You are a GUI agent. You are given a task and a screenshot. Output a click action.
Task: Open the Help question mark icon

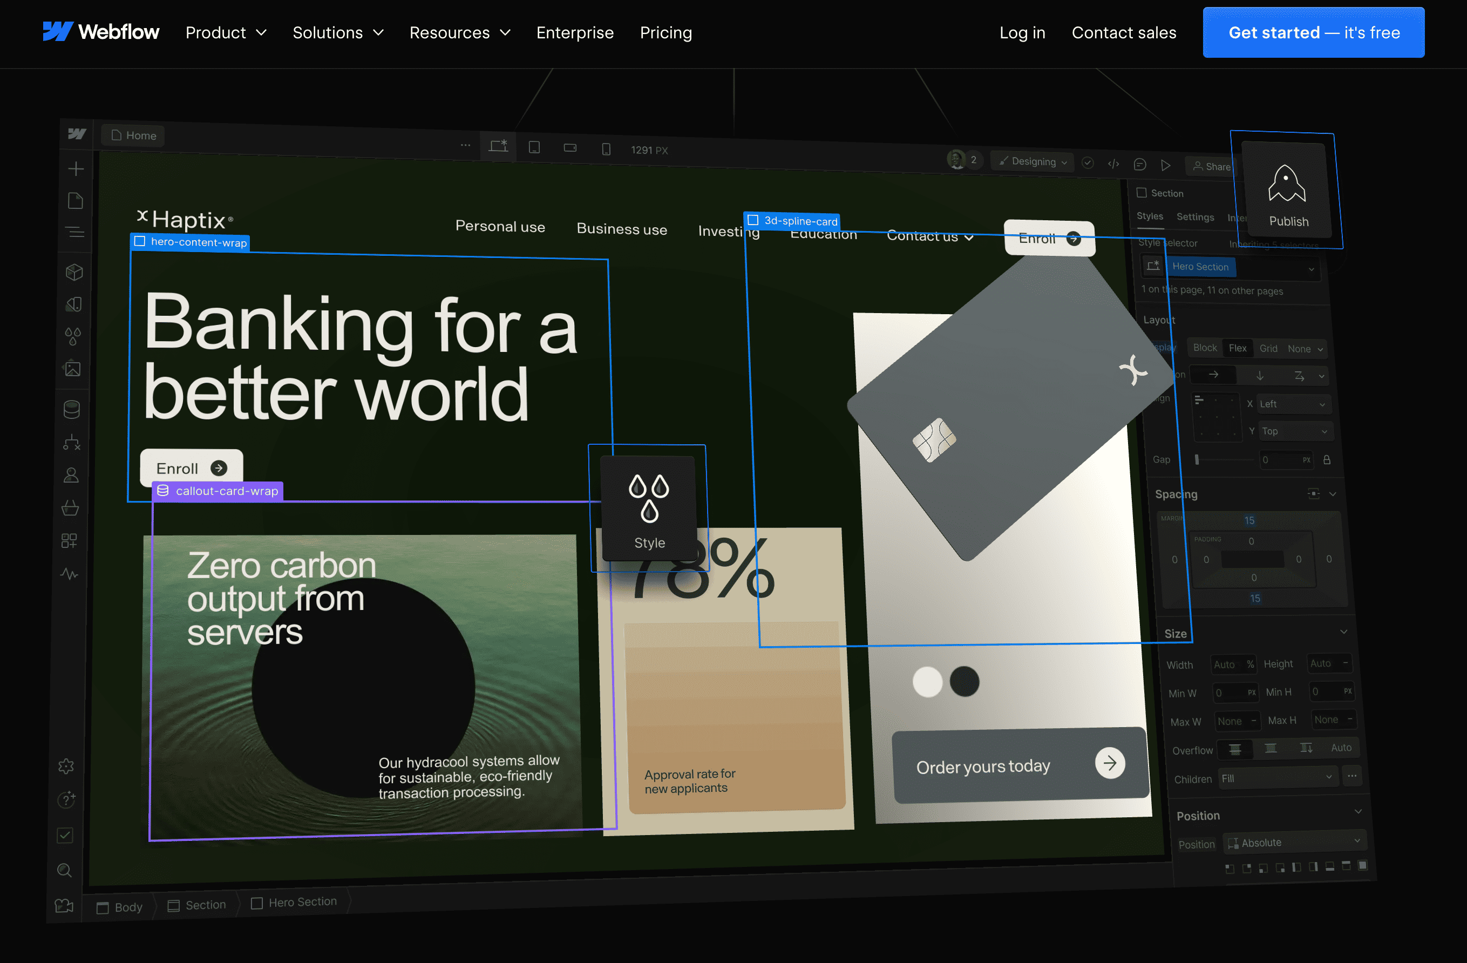pyautogui.click(x=66, y=799)
